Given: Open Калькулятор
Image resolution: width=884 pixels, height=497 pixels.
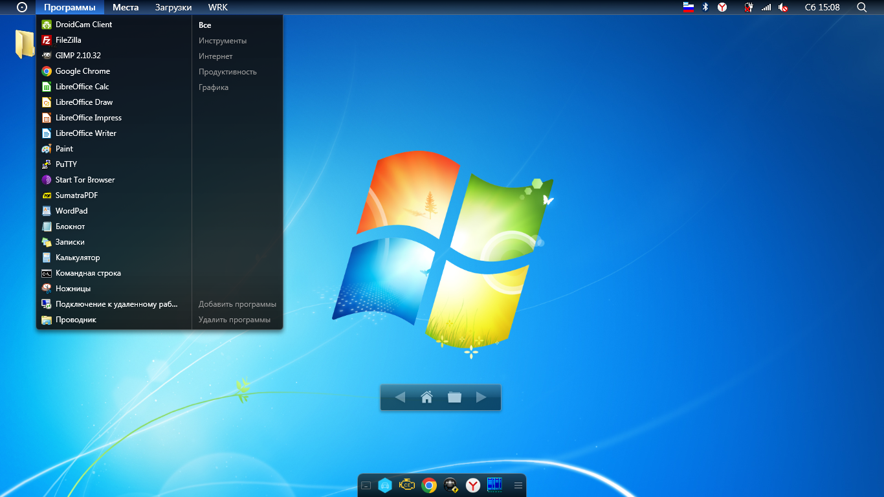Looking at the screenshot, I should (x=114, y=258).
